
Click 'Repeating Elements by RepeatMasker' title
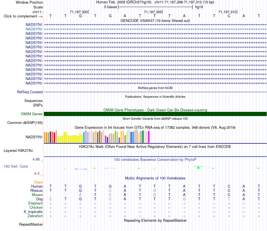click(x=155, y=221)
